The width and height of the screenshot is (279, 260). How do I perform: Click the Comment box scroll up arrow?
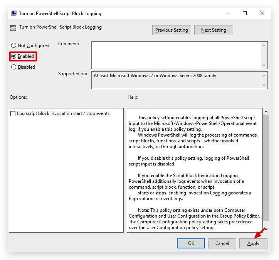click(264, 46)
